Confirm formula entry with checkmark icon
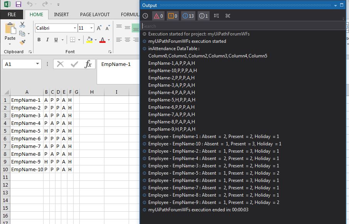This screenshot has height=224, width=349. pos(74,64)
